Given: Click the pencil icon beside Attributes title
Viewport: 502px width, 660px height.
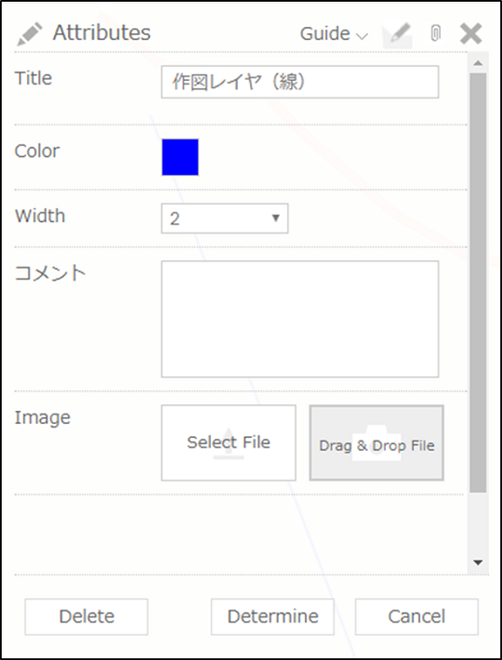Looking at the screenshot, I should pyautogui.click(x=30, y=34).
